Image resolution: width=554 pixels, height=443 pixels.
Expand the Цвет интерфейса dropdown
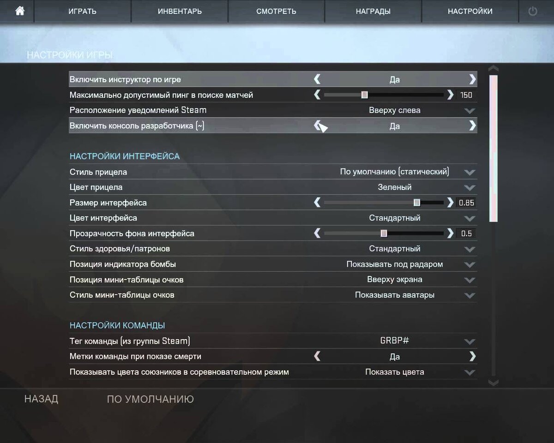(470, 219)
